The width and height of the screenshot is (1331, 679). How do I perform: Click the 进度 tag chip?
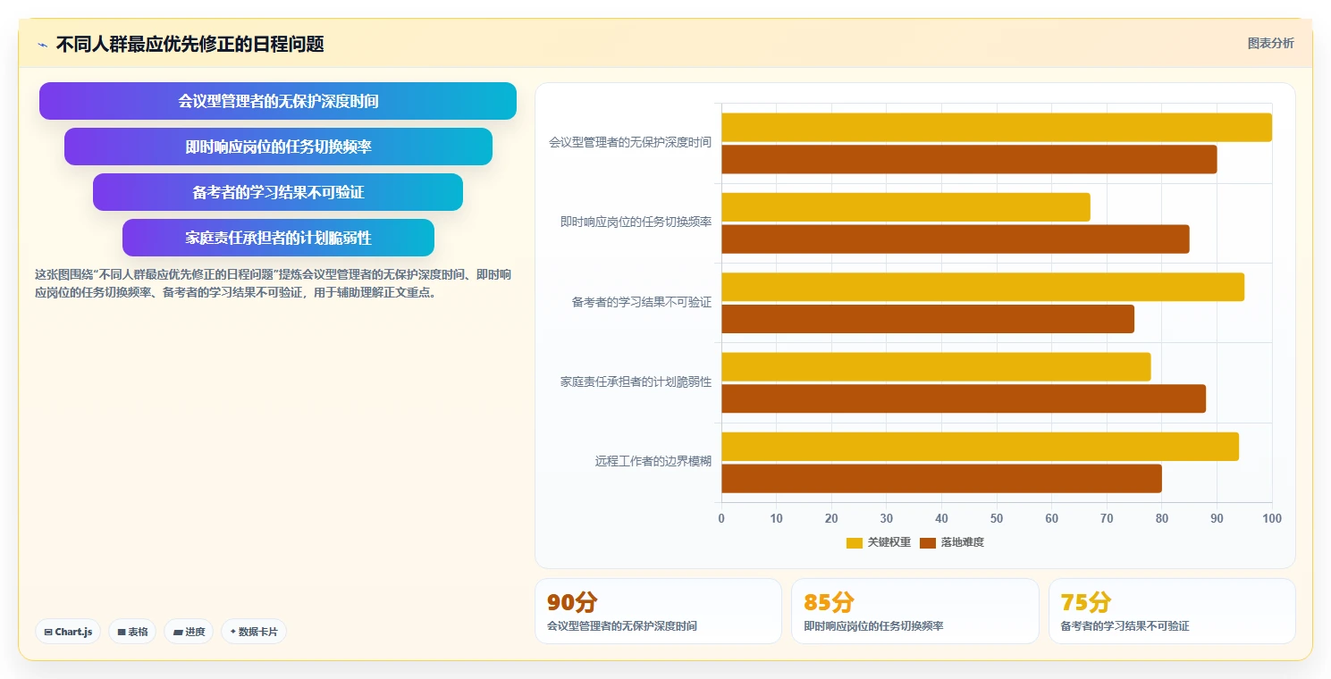[x=189, y=632]
